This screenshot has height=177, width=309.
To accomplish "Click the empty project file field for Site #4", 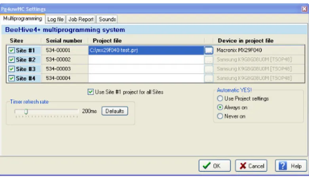I will 146,78.
